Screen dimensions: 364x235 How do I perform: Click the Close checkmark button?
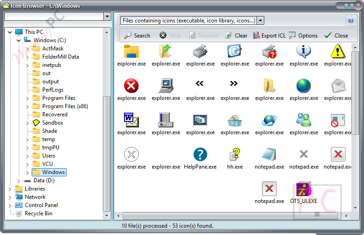(x=336, y=36)
